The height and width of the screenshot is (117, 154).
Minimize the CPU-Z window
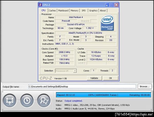pyautogui.click(x=107, y=5)
